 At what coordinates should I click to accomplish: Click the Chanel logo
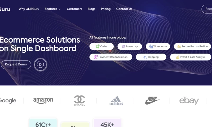[79, 101]
